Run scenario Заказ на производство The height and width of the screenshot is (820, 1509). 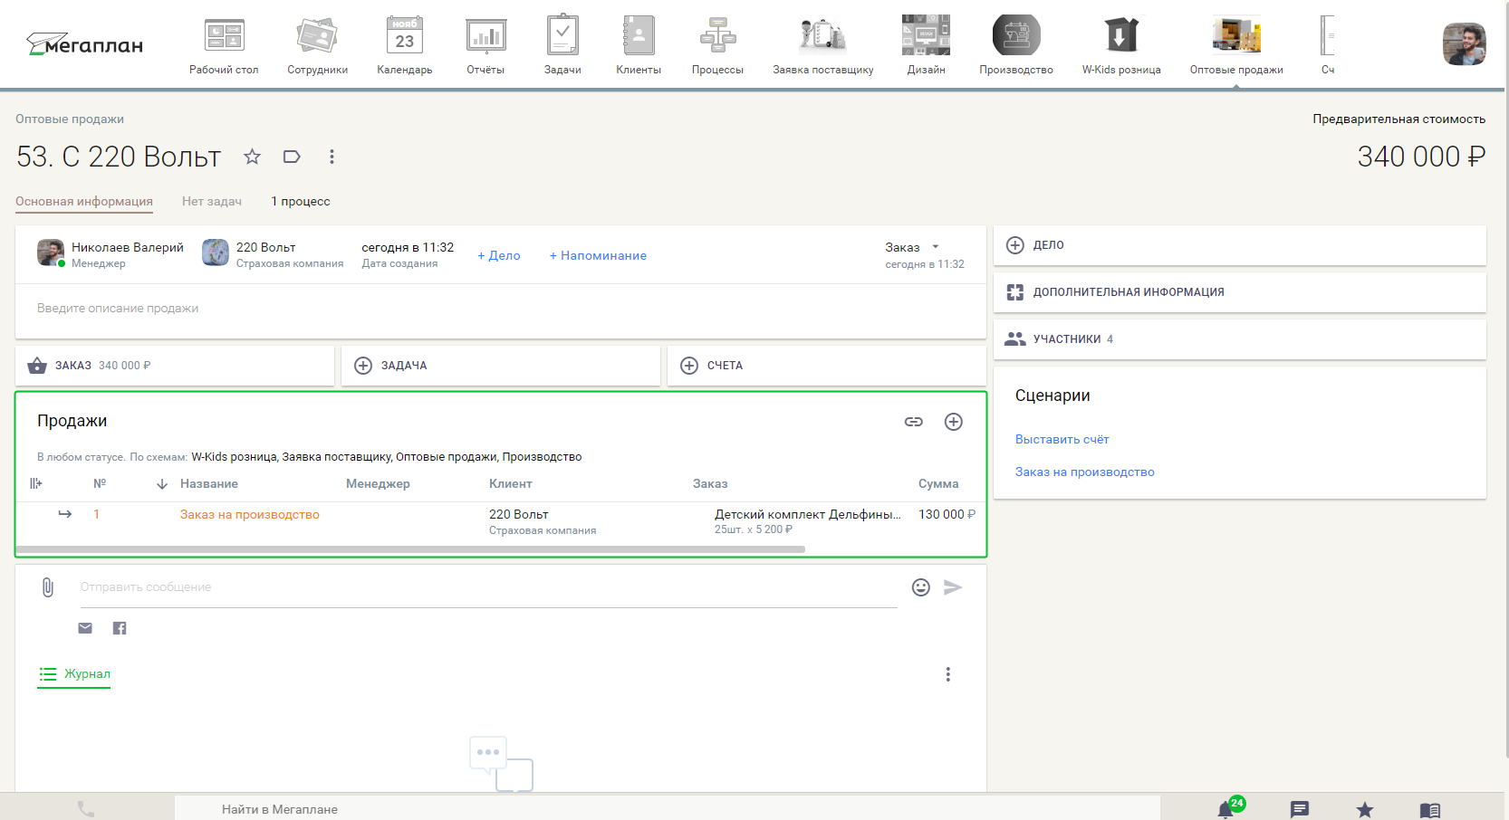1084,472
